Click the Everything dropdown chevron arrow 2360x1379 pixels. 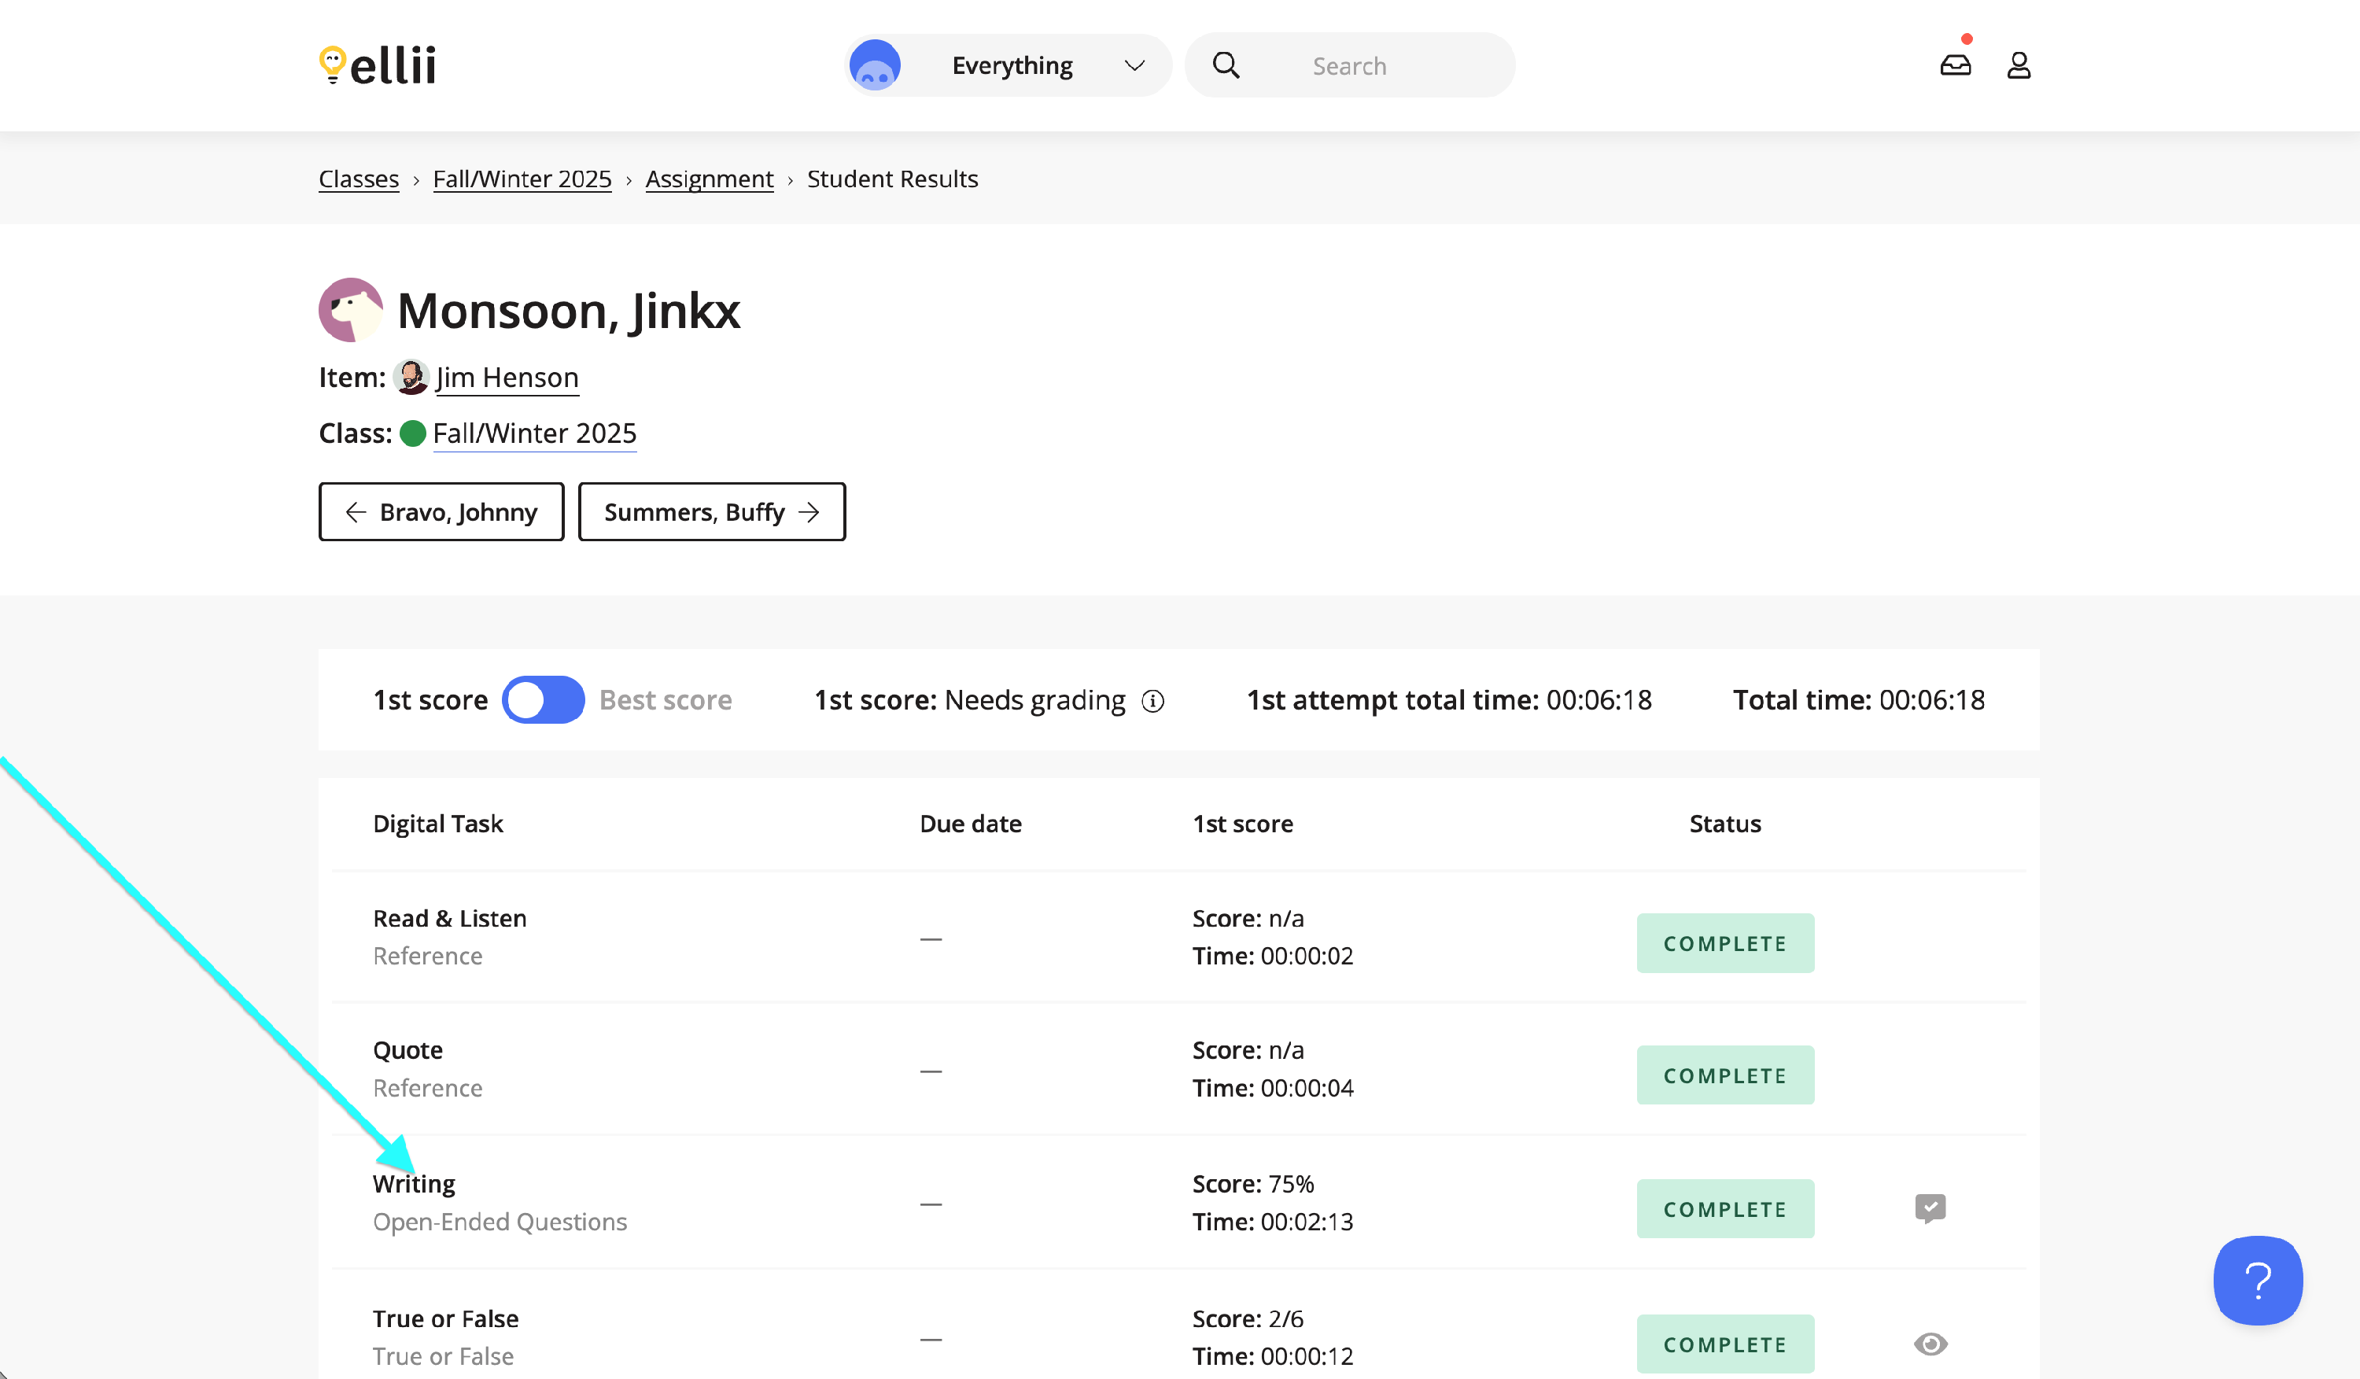pos(1134,65)
